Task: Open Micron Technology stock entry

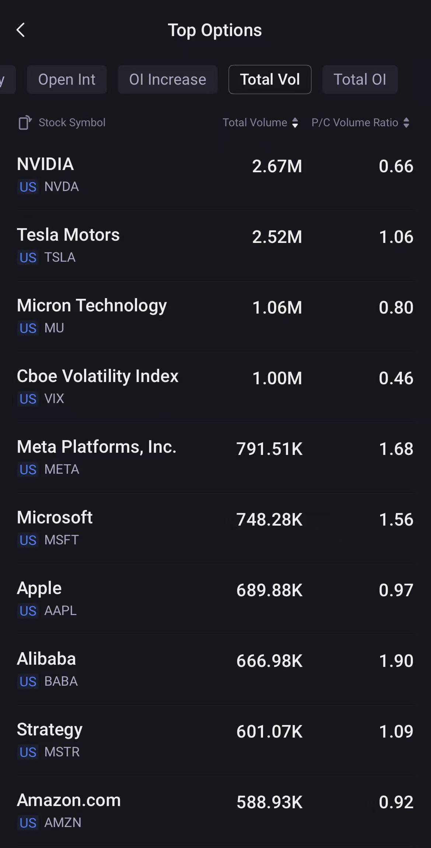Action: click(215, 316)
